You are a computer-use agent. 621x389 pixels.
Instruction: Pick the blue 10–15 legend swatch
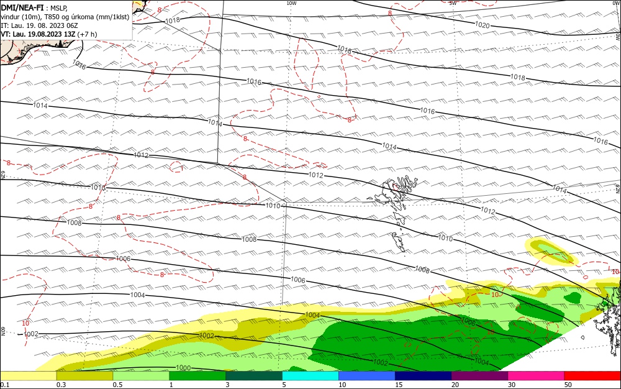click(367, 376)
